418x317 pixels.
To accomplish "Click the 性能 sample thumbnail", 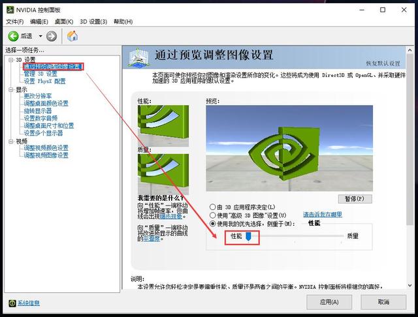I will 163,126.
